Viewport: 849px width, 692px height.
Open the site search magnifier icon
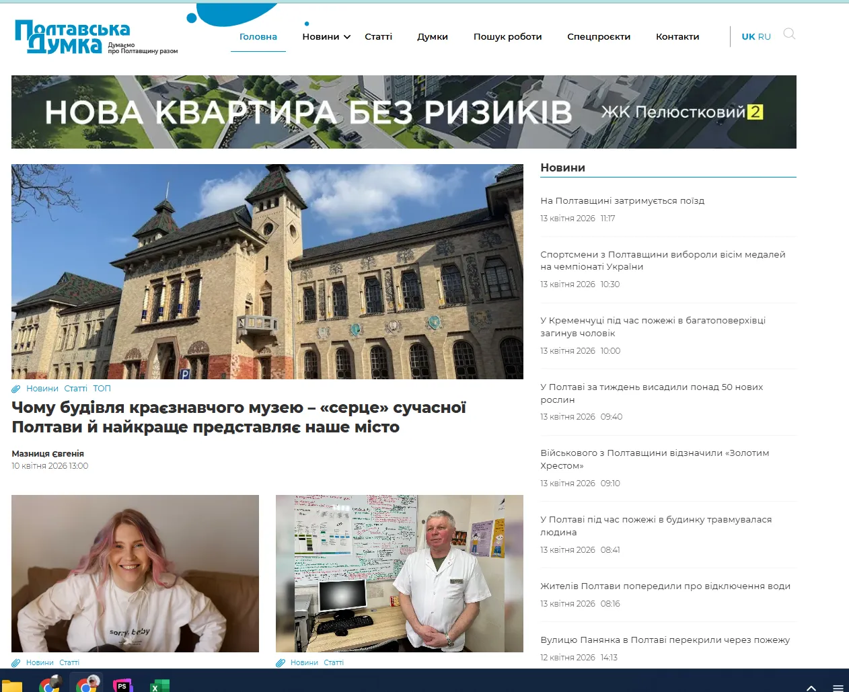[x=789, y=34]
